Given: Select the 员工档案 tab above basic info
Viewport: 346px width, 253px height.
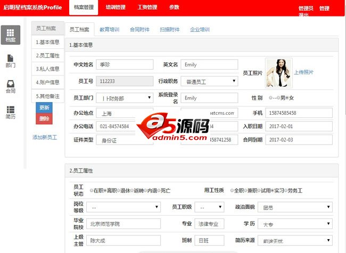Looking at the screenshot, I should pos(79,30).
